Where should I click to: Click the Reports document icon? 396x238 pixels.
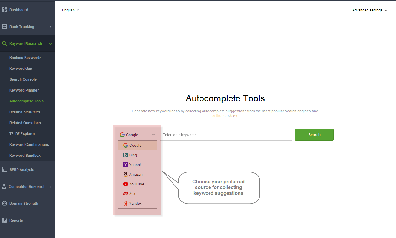tap(5, 220)
